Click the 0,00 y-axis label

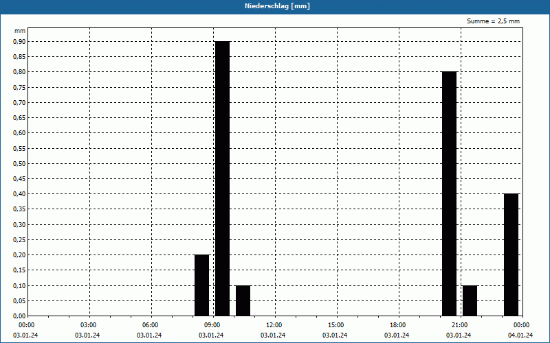pyautogui.click(x=19, y=316)
